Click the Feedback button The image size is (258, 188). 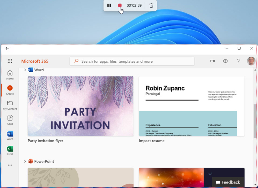pos(228,182)
